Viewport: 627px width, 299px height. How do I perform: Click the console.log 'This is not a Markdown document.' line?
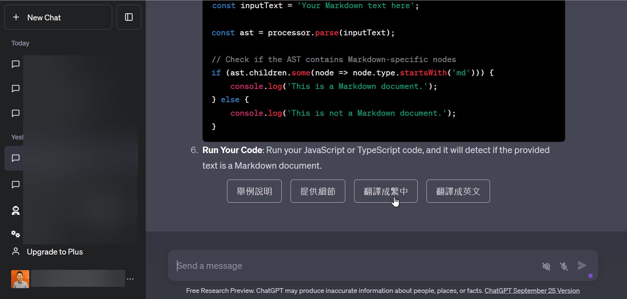[x=343, y=113]
